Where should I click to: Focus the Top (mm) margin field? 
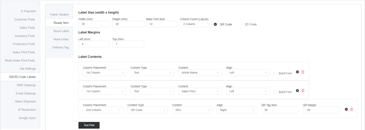pos(128,44)
